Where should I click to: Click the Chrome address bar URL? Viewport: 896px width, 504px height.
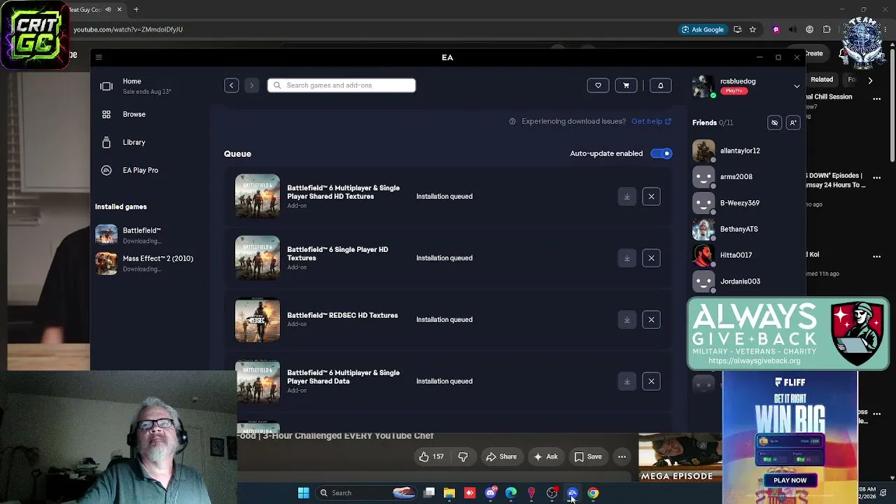128,29
